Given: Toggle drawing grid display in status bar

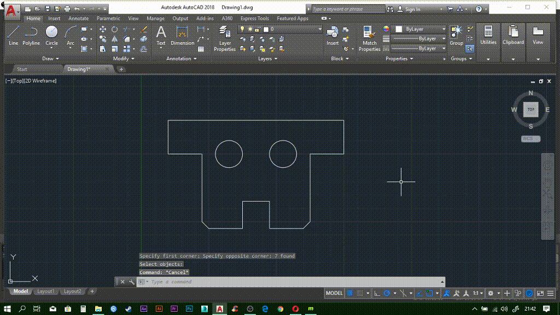Looking at the screenshot, I should (x=350, y=293).
